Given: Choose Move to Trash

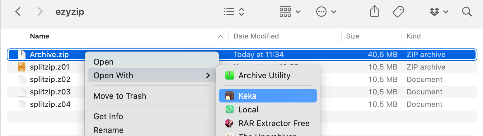Looking at the screenshot, I should pyautogui.click(x=152, y=96).
